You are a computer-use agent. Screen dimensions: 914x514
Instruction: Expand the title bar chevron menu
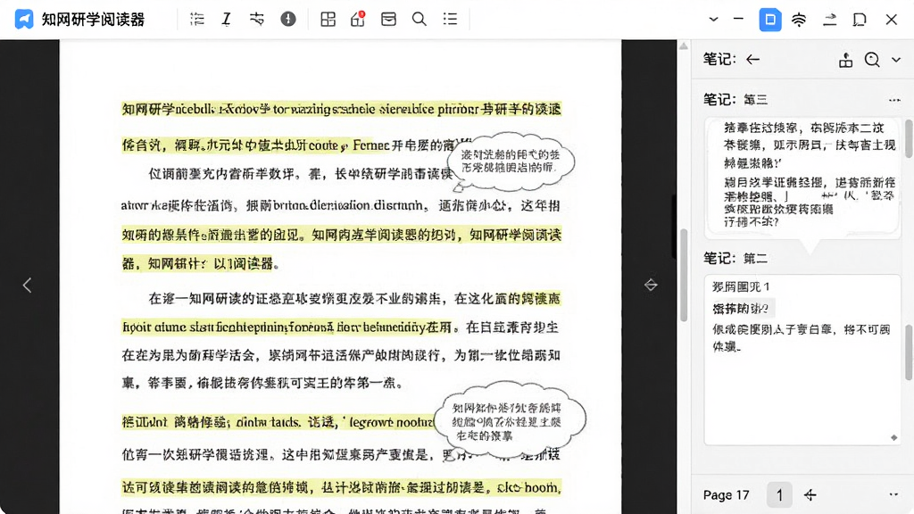click(x=713, y=20)
